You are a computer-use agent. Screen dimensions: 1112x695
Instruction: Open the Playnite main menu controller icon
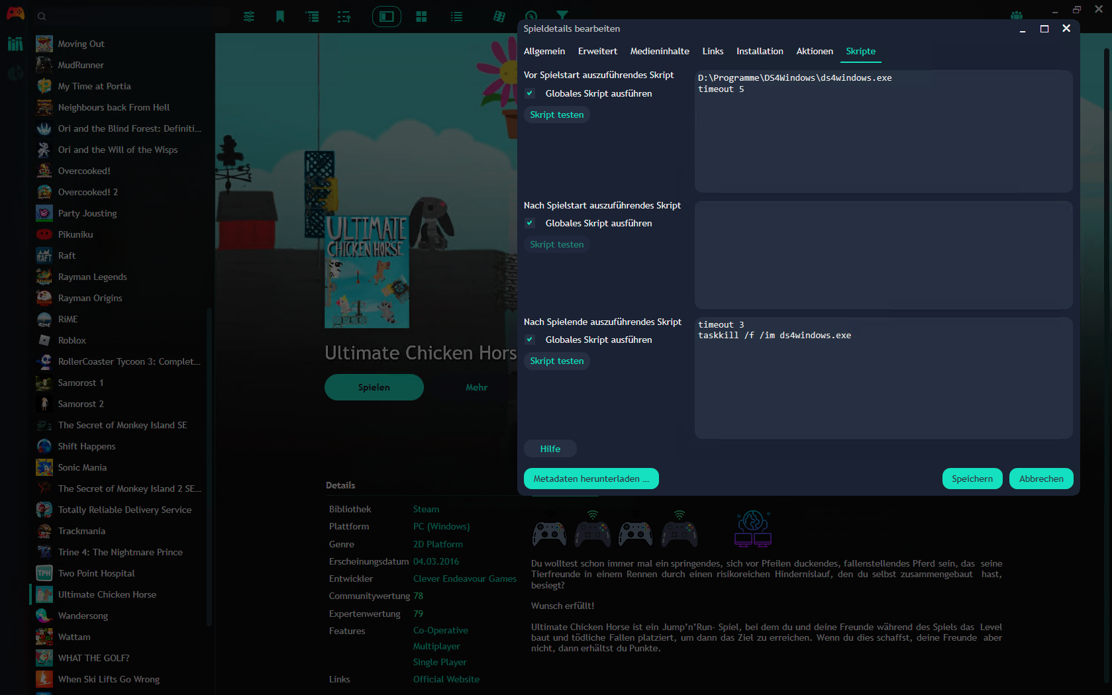click(x=15, y=13)
